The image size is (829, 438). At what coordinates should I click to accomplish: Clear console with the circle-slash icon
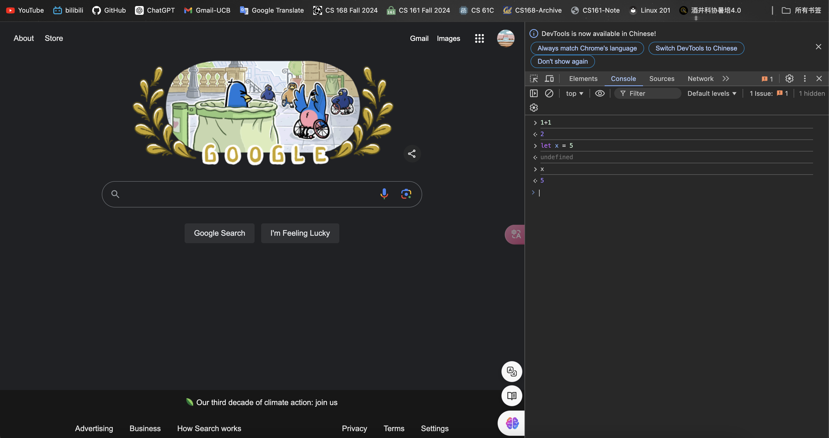pos(549,93)
